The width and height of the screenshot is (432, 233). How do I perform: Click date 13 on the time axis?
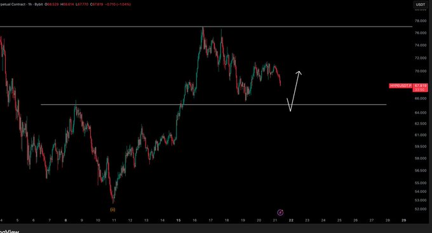[146, 220]
